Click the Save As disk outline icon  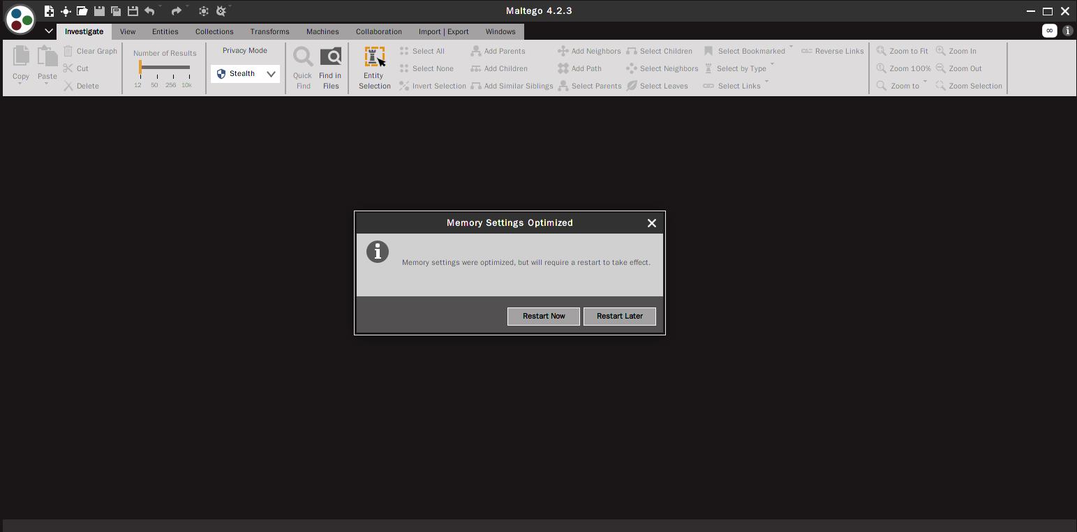(x=133, y=11)
